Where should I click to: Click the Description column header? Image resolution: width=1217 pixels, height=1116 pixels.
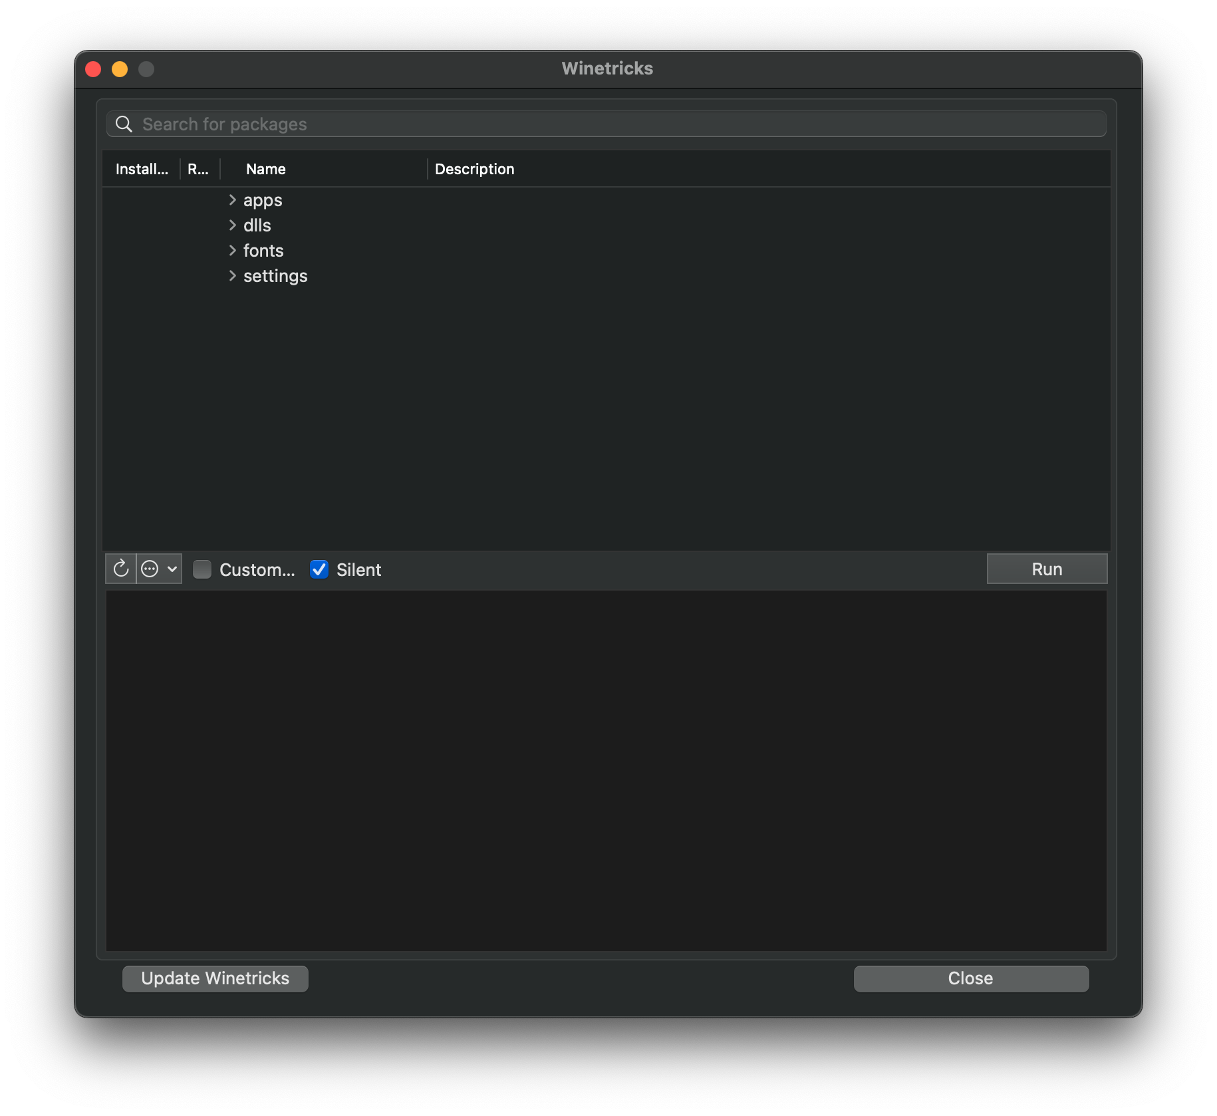tap(474, 169)
